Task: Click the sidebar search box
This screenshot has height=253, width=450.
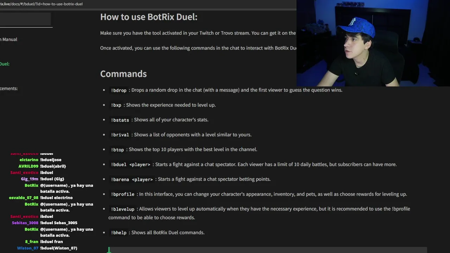Action: (x=25, y=19)
